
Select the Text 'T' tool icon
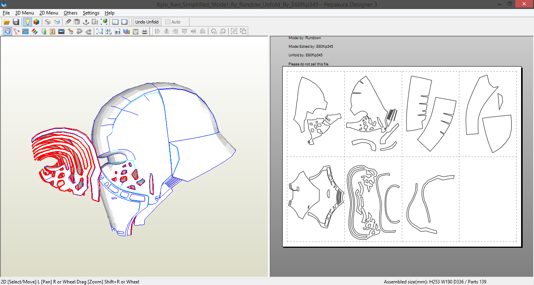point(52,31)
